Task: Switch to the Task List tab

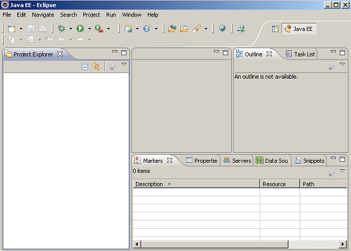Action: coord(300,55)
